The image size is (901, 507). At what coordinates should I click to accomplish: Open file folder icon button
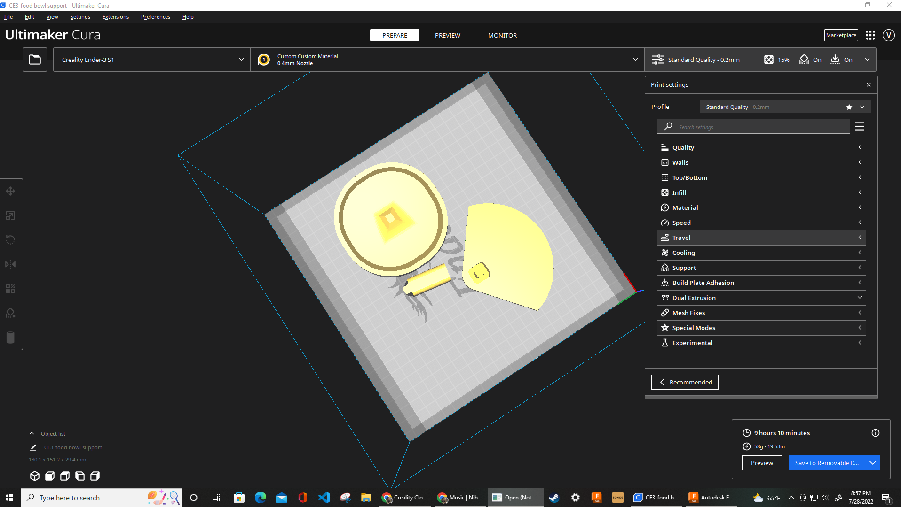coord(35,60)
